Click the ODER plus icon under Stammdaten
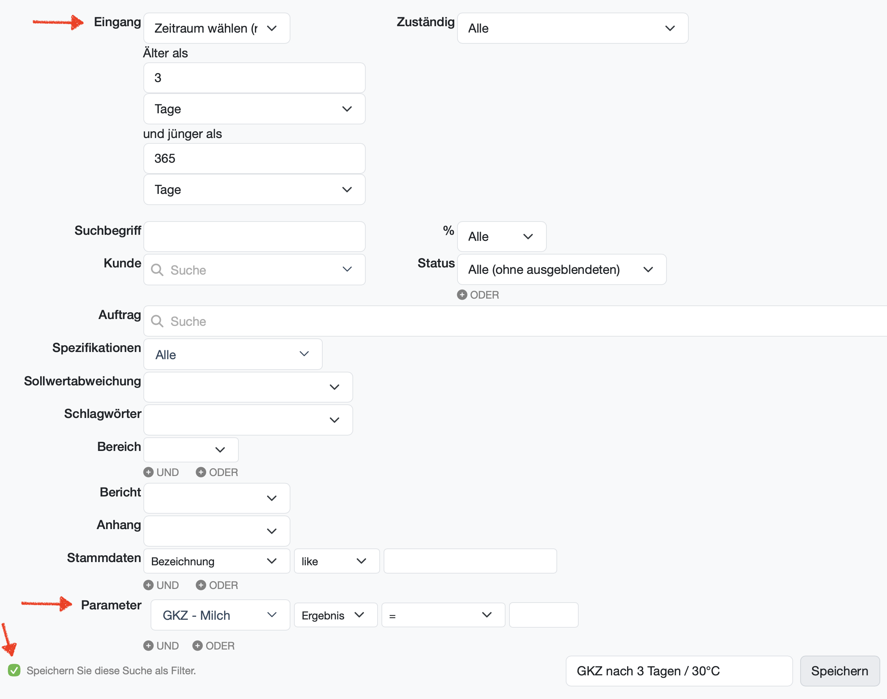This screenshot has height=699, width=887. [x=200, y=585]
